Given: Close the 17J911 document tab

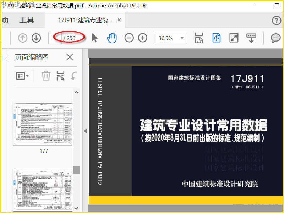Looking at the screenshot, I should (x=119, y=20).
